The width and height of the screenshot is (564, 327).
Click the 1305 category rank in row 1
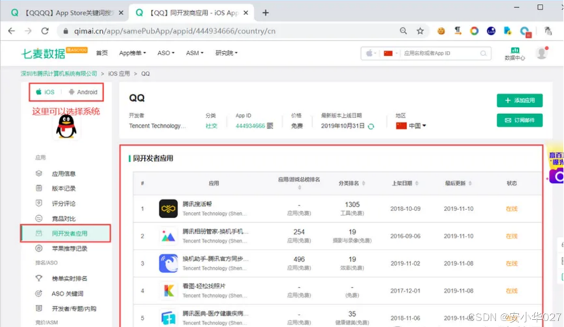tap(352, 205)
